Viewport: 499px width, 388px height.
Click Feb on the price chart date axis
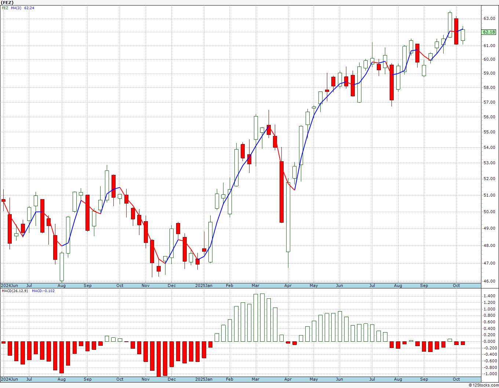click(x=230, y=285)
